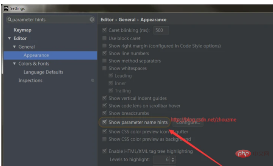Click the Configure button for parameter hints
Viewport: 273px width, 166px height.
click(188, 122)
